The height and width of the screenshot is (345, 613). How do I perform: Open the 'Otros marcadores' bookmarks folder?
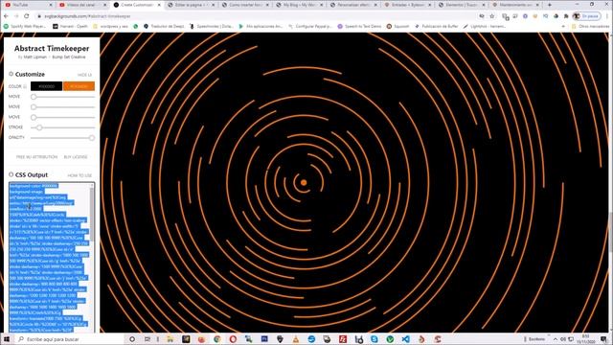coord(590,26)
